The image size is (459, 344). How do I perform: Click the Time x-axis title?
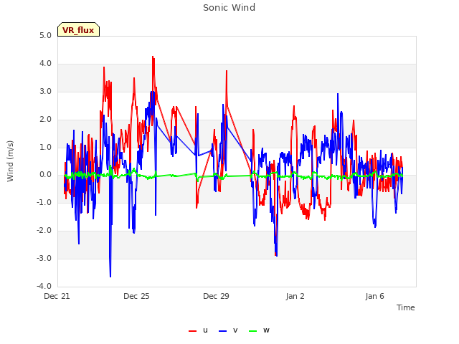pos(406,307)
